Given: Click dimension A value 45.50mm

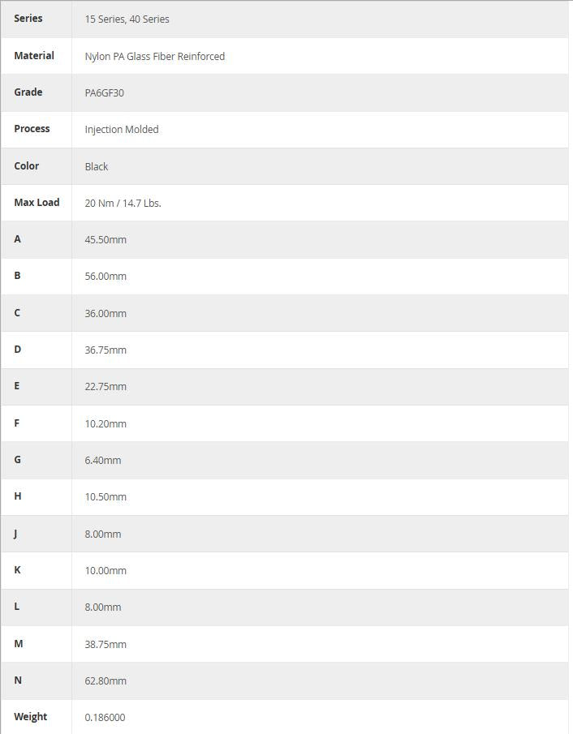Looking at the screenshot, I should point(106,240).
